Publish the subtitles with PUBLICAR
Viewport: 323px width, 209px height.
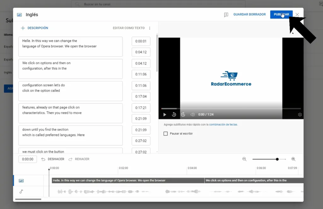click(281, 14)
